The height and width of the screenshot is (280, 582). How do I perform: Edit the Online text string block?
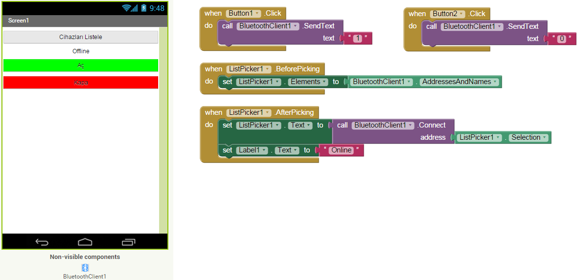341,151
